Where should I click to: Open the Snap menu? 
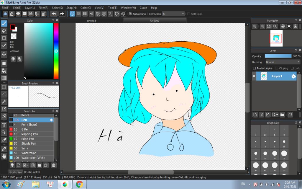71,8
